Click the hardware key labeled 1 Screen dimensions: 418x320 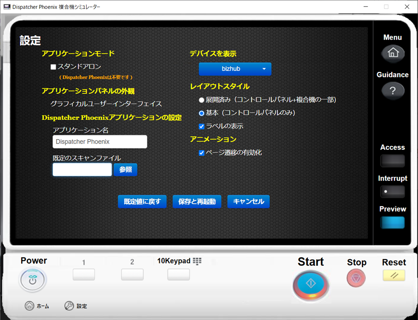[84, 275]
